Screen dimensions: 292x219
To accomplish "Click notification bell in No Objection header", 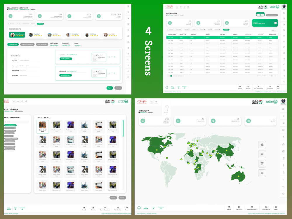I will click(x=185, y=7).
